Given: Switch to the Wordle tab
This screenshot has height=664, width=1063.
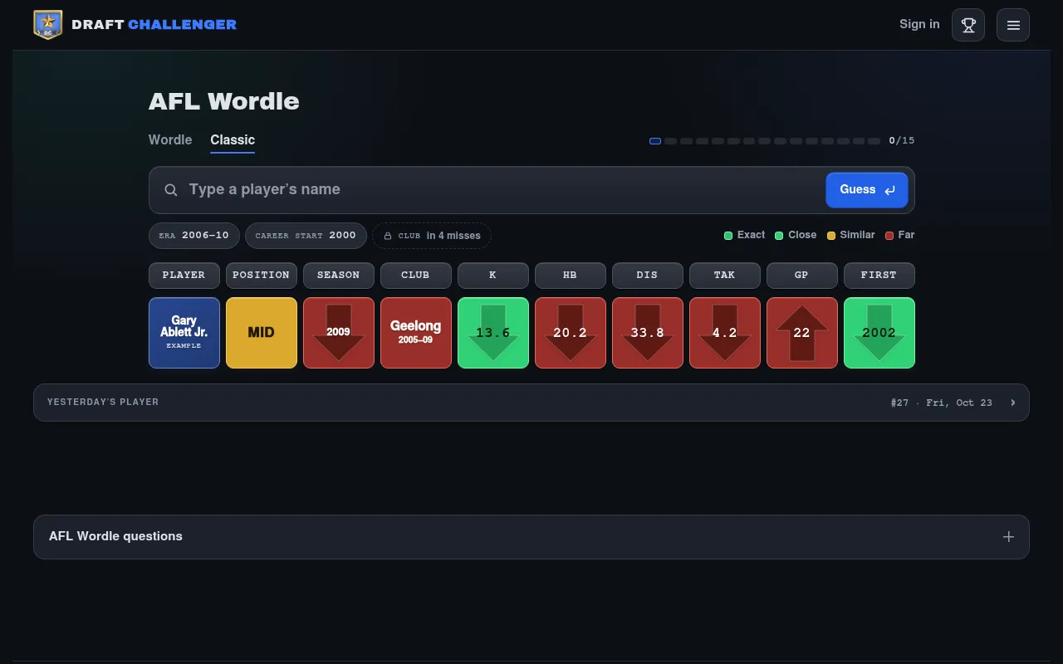Looking at the screenshot, I should click(x=170, y=140).
